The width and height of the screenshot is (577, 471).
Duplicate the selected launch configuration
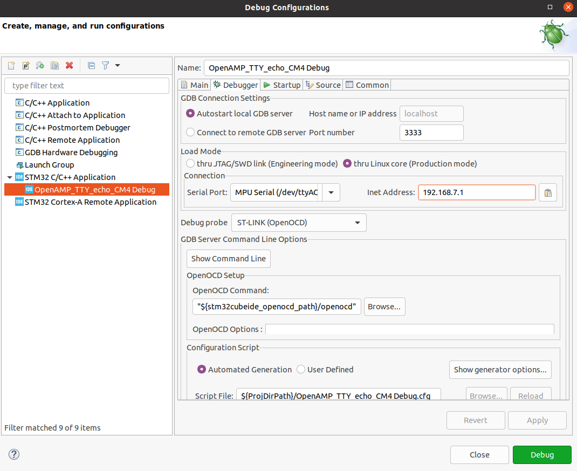55,65
